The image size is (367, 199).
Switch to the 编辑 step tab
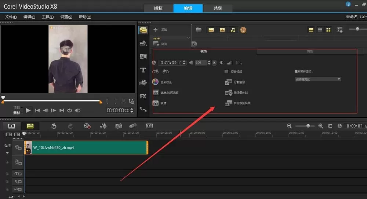point(188,8)
